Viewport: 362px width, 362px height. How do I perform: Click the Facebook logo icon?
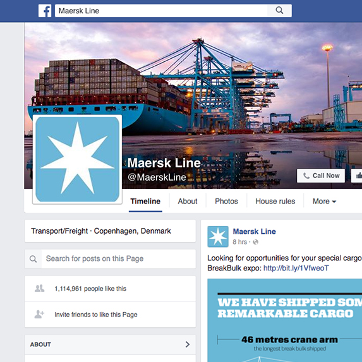tap(45, 11)
